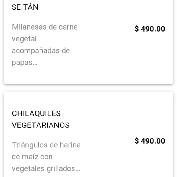Open the SEITÁN menu item title

click(x=25, y=7)
